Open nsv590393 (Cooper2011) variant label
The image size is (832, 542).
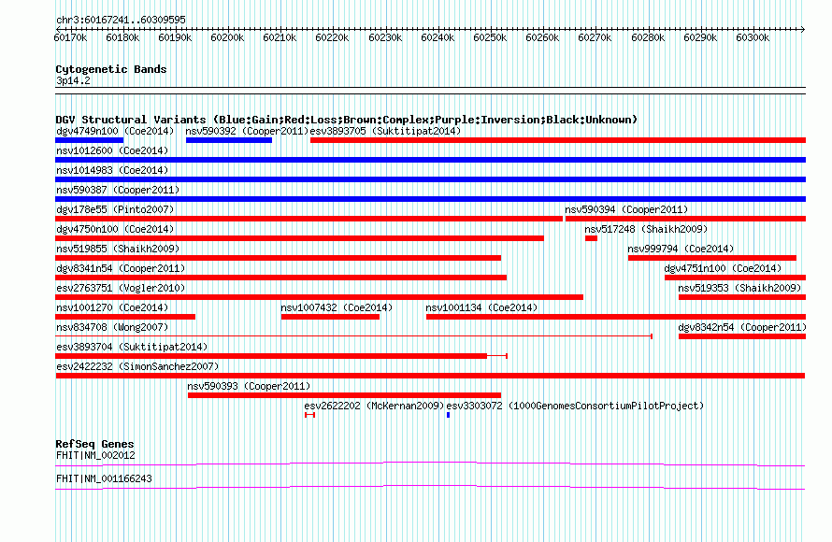[249, 386]
